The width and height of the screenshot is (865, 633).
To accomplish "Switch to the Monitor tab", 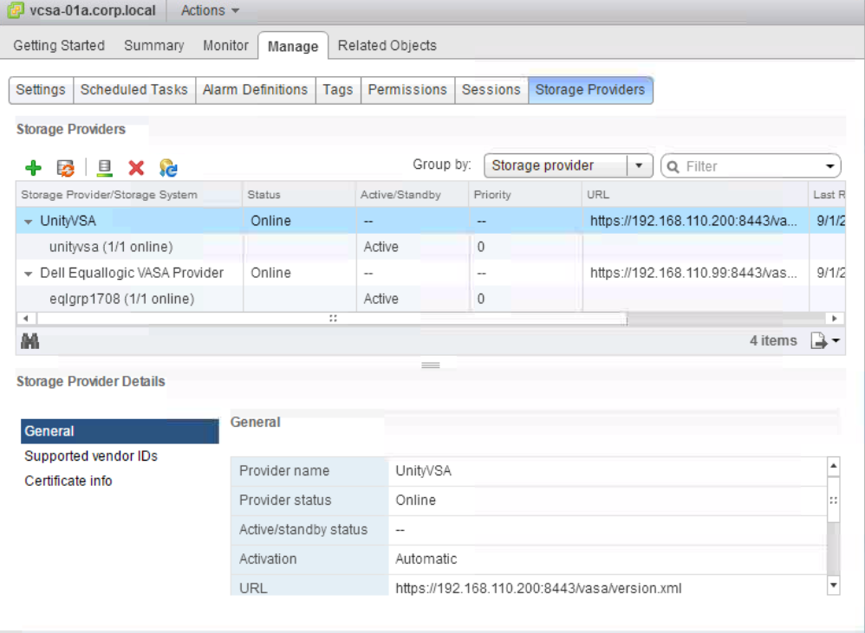I will (225, 45).
